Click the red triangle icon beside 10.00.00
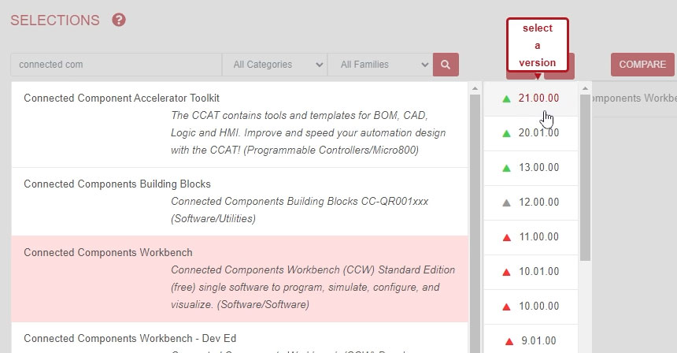Viewport: 677px width, 353px height. tap(506, 307)
